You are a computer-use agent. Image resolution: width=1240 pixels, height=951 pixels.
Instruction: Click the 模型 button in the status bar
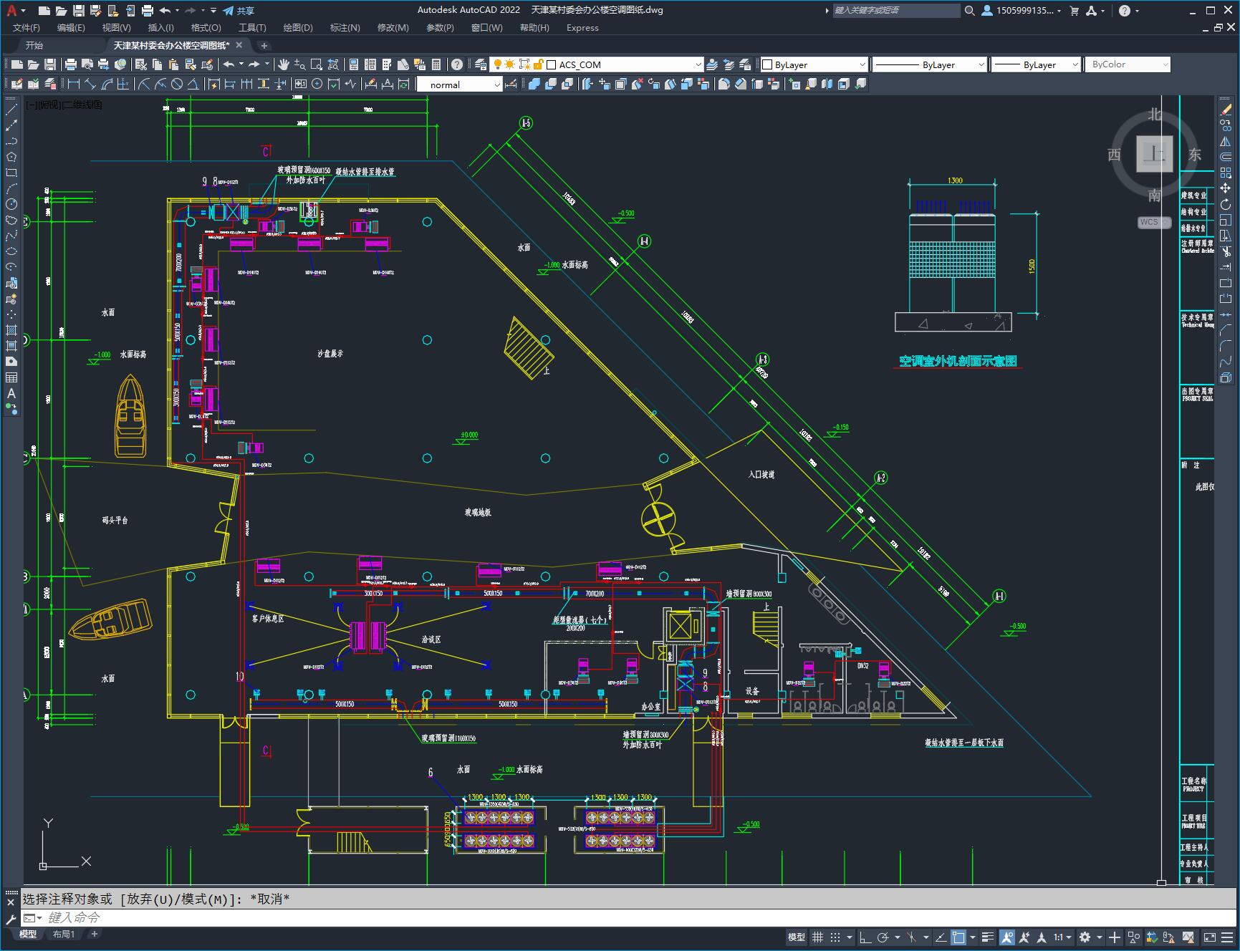[796, 937]
